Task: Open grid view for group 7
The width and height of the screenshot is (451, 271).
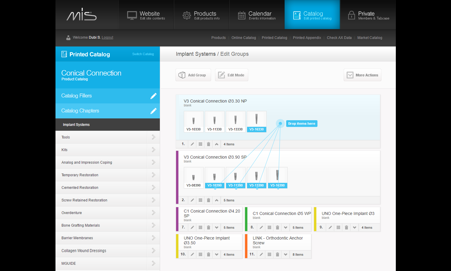Action: 201,228
